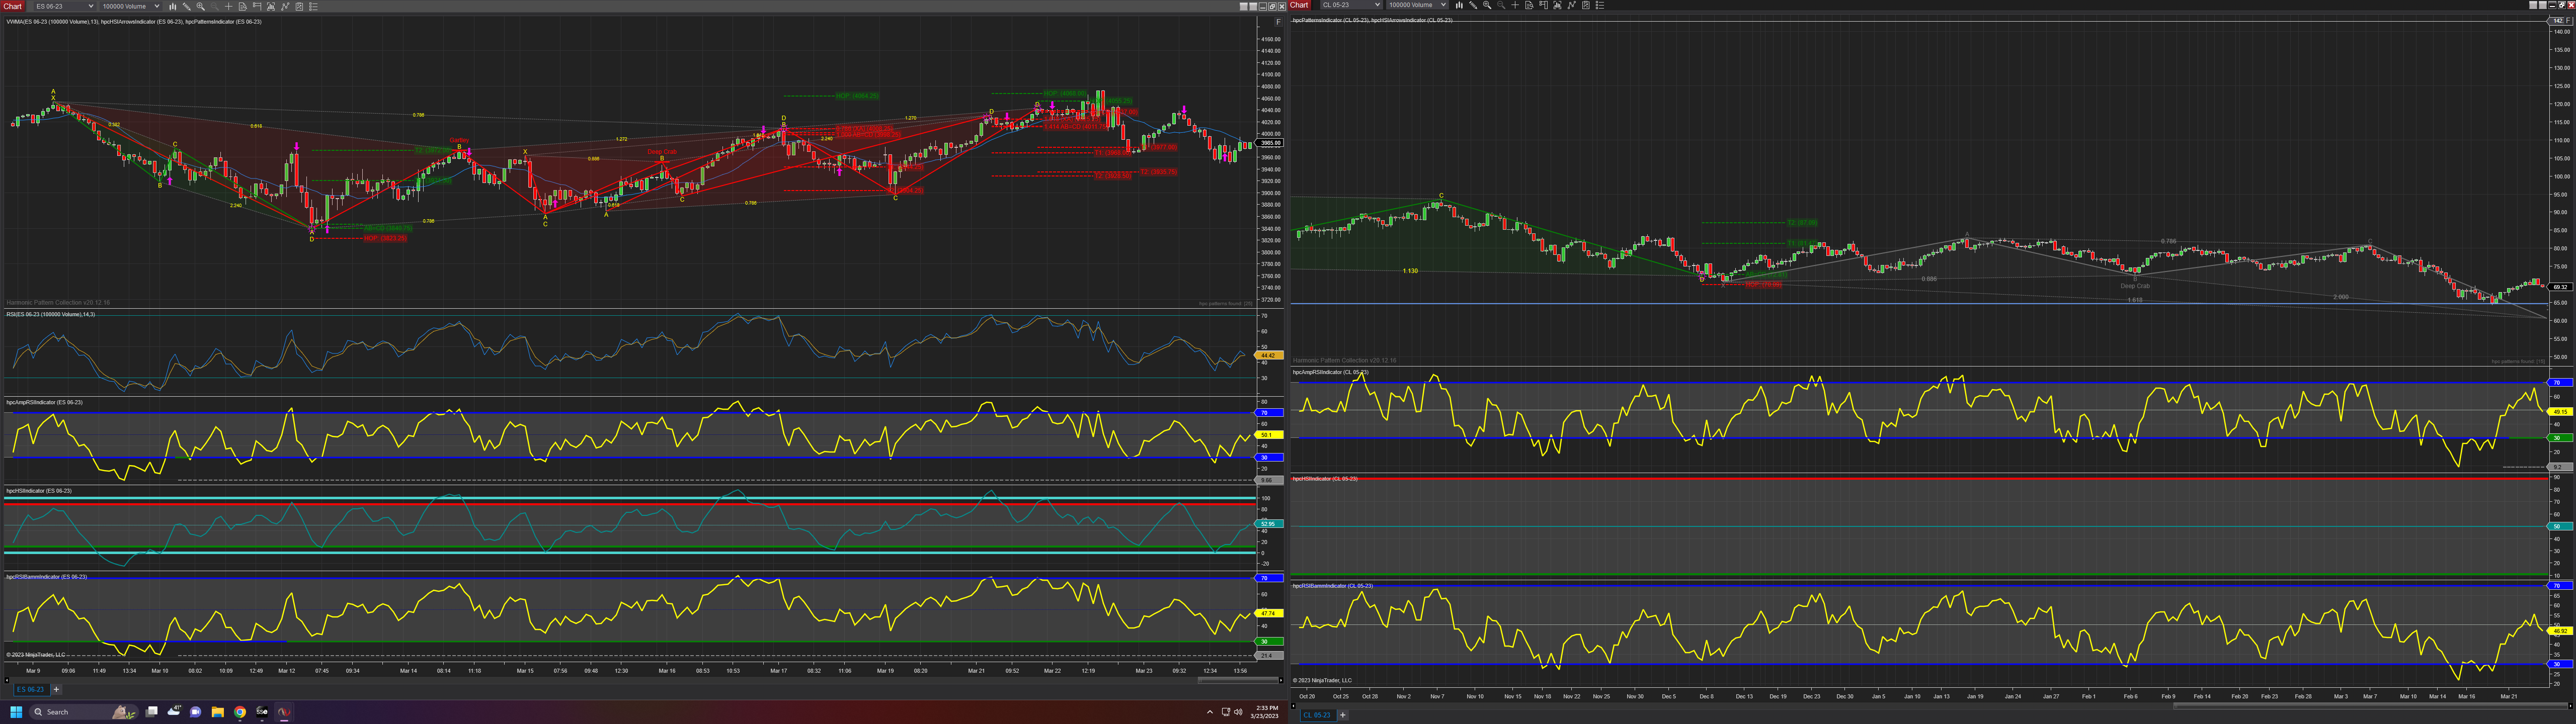Open Properties list icon on CL chart

click(x=1600, y=5)
